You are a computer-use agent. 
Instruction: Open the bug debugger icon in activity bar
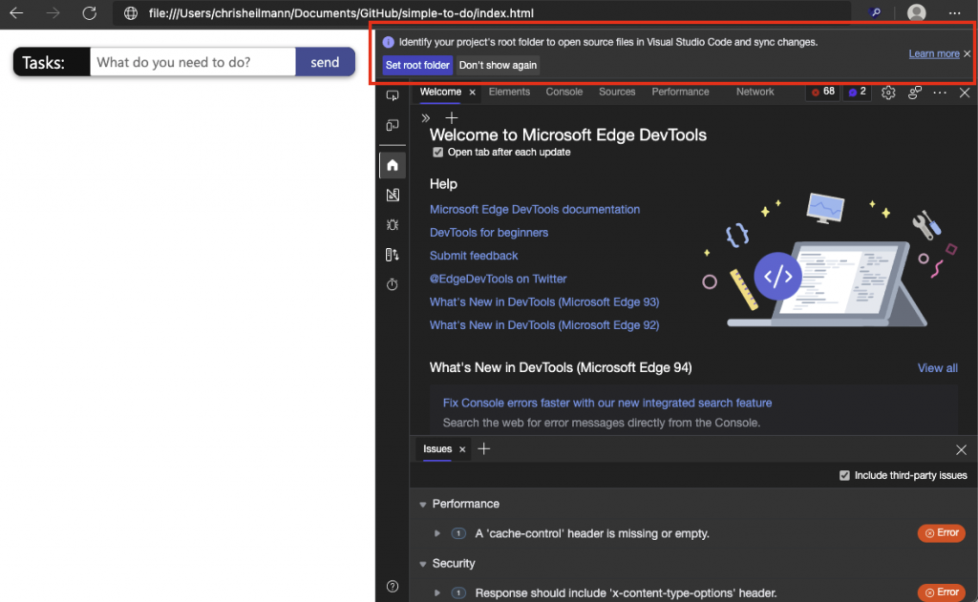pyautogui.click(x=393, y=225)
